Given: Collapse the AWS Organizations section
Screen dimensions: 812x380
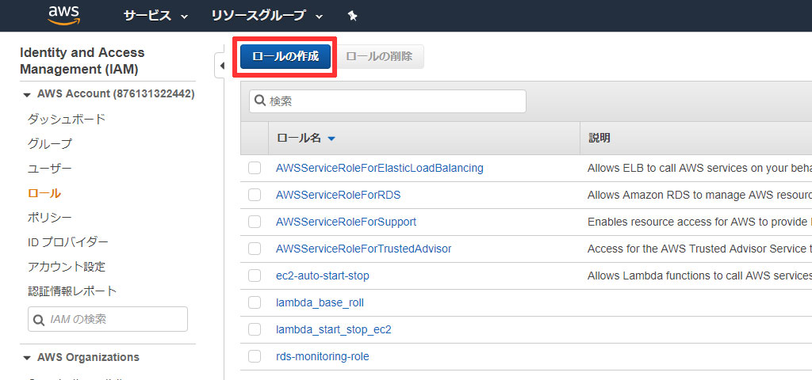Looking at the screenshot, I should pos(27,358).
